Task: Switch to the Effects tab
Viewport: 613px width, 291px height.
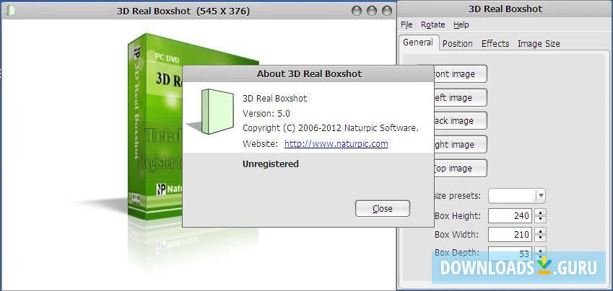Action: tap(495, 44)
